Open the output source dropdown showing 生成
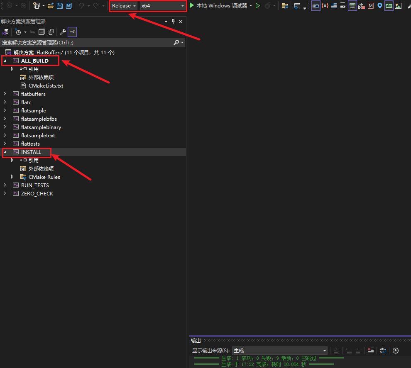The width and height of the screenshot is (411, 368). click(280, 351)
